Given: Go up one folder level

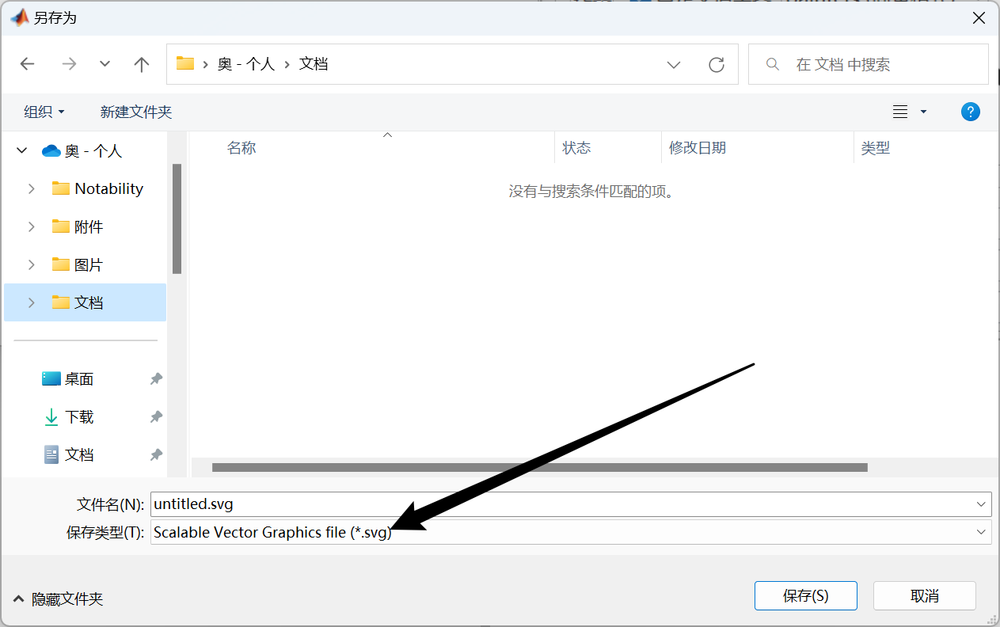Looking at the screenshot, I should click(x=141, y=64).
